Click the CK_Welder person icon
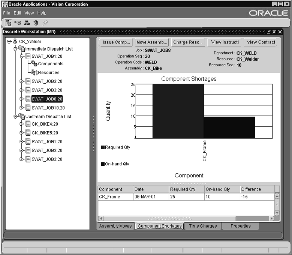Screen dimensions: 292x255 point(15,41)
